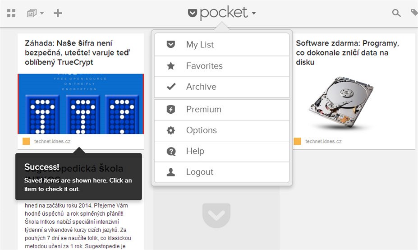This screenshot has width=418, height=250.
Task: Collapse the Pocket logo dropdown arrow
Action: (254, 13)
